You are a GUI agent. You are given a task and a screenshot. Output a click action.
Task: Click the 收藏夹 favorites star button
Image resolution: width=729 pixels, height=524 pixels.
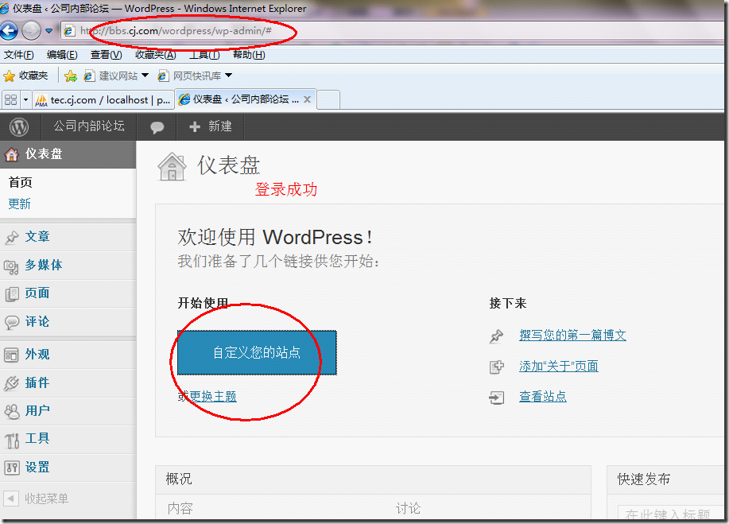tap(25, 76)
